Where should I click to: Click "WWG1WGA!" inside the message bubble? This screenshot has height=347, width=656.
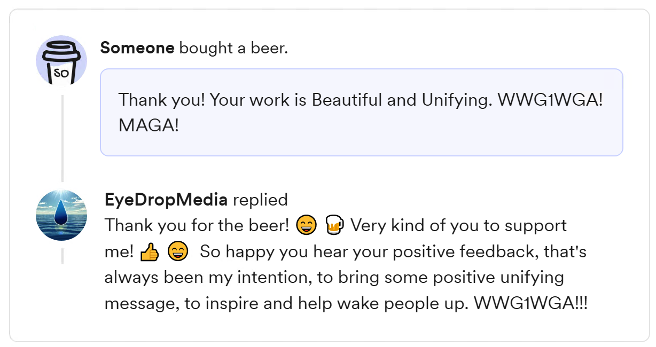(x=550, y=100)
